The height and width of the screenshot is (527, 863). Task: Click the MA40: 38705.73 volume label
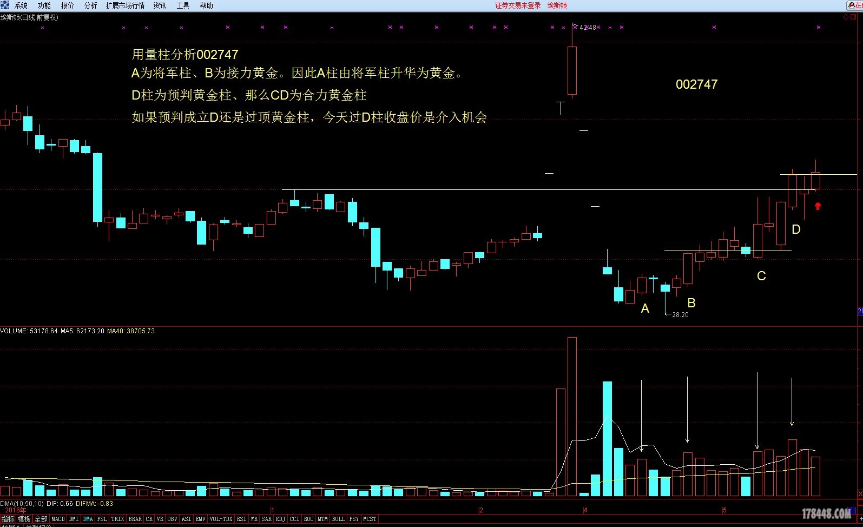131,331
